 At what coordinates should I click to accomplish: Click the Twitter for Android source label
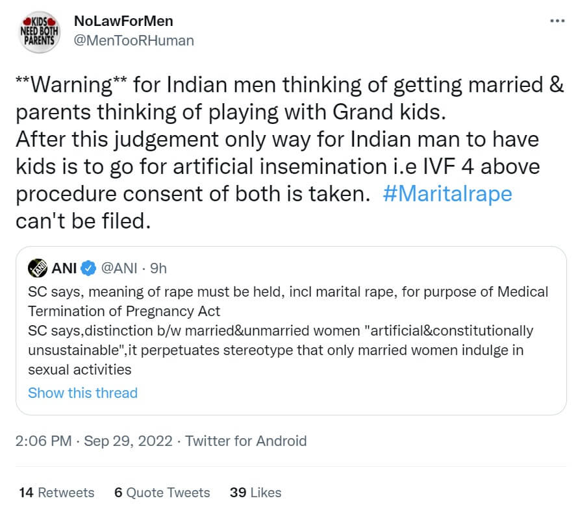coord(245,441)
